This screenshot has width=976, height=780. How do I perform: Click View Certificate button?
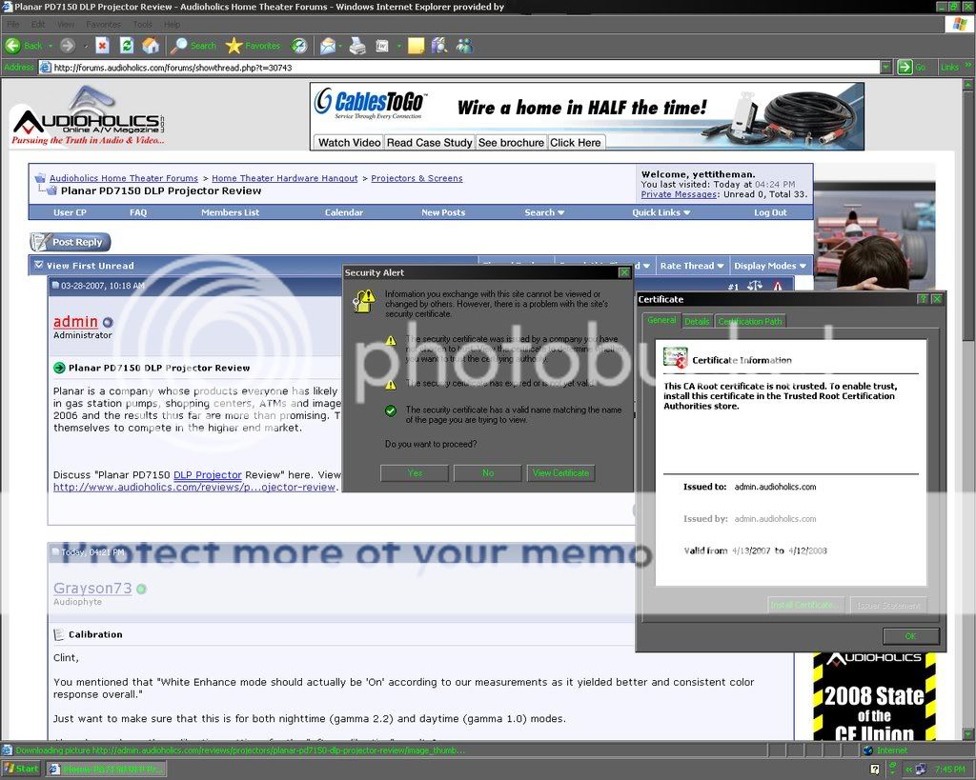point(560,473)
